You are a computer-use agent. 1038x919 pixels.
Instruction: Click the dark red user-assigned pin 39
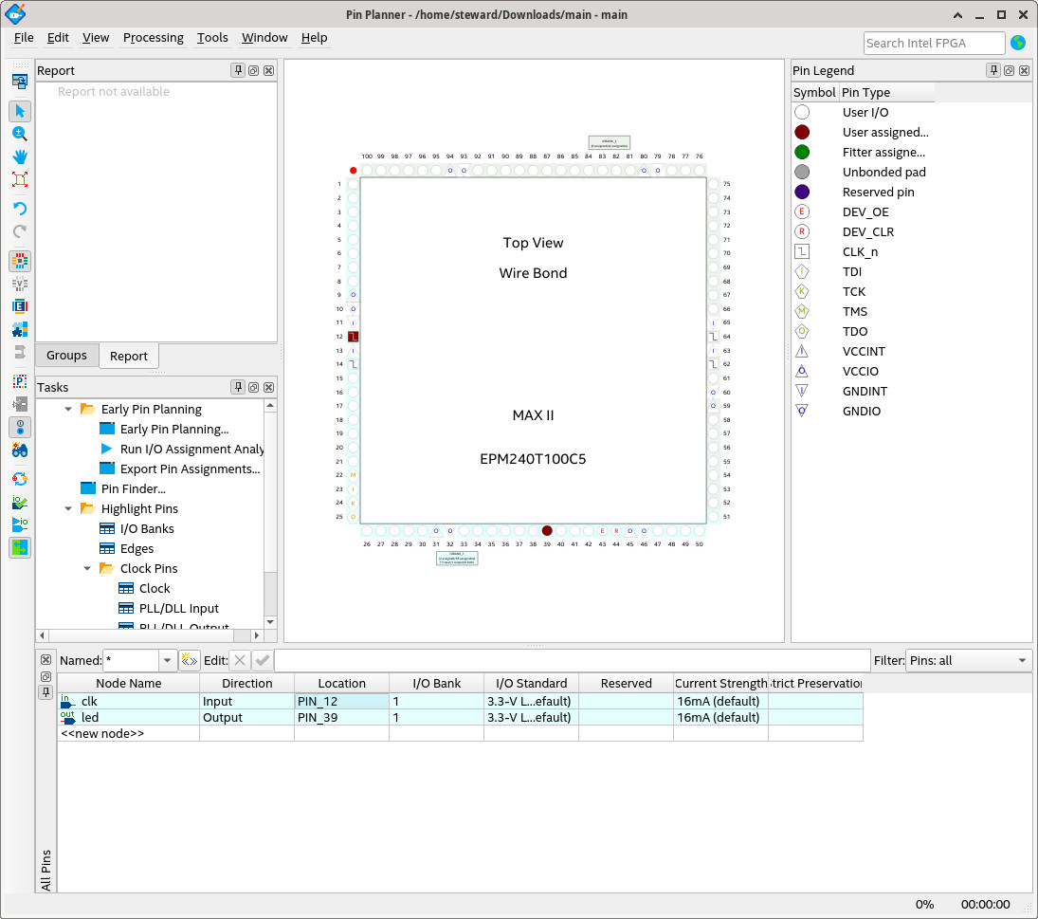[x=547, y=530]
